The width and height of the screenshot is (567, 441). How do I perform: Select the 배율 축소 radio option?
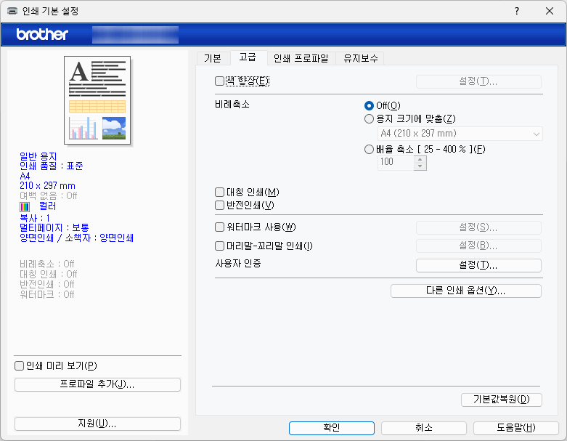369,149
